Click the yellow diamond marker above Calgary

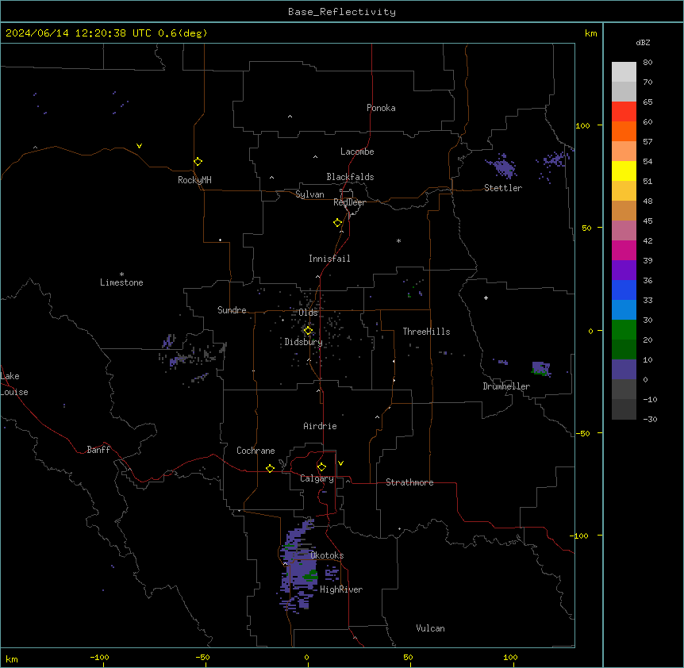(x=321, y=467)
